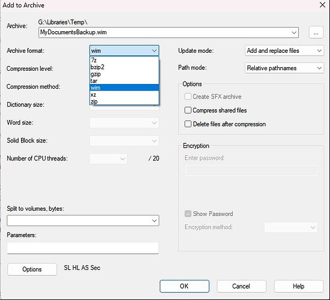
Task: Collapse the Archive format combo box
Action: [124, 50]
